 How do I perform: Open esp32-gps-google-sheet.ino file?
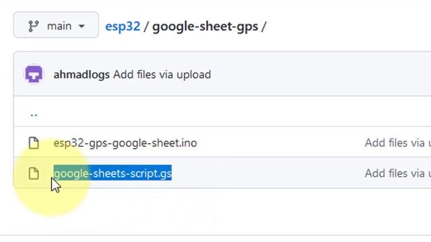[125, 143]
